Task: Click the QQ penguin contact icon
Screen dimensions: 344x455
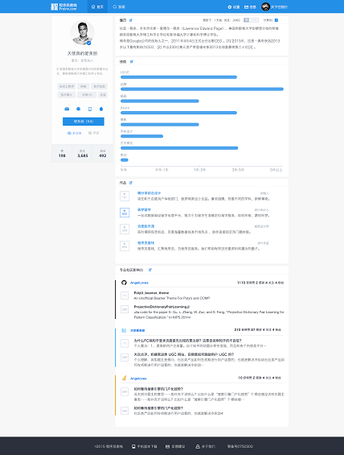Action: tap(101, 109)
